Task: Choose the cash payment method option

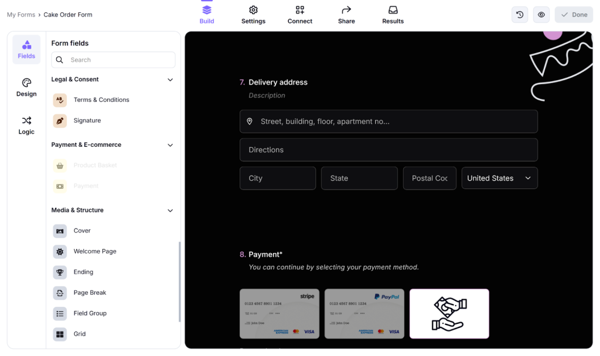Action: [x=449, y=314]
